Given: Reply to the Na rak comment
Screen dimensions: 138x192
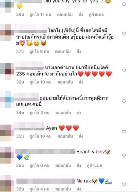Looking at the screenshot, I should click(x=63, y=189).
